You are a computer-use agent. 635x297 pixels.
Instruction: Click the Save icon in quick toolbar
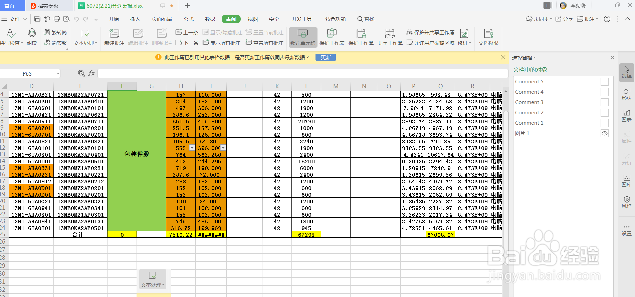37,19
